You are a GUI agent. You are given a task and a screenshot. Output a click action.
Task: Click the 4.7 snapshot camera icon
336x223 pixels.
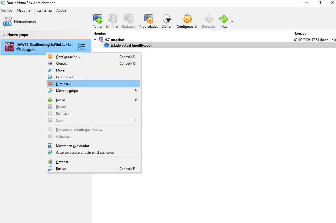(x=101, y=39)
